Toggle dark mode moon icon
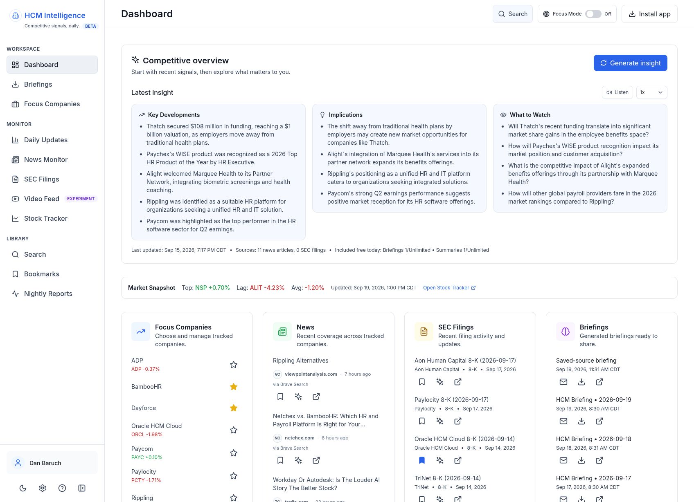 [23, 488]
